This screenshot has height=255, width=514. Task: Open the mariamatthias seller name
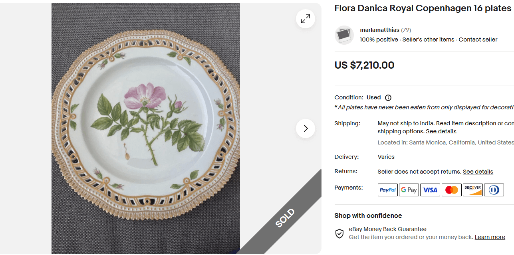pos(379,30)
